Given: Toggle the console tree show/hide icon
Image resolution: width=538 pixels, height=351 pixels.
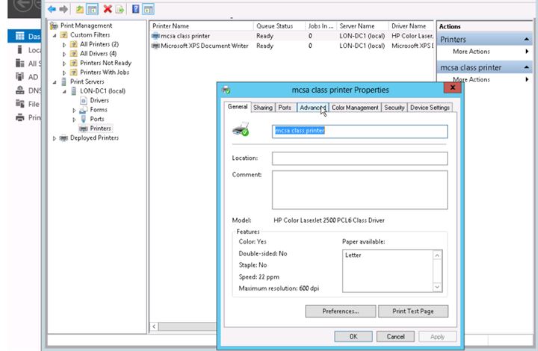Looking at the screenshot, I should [93, 9].
